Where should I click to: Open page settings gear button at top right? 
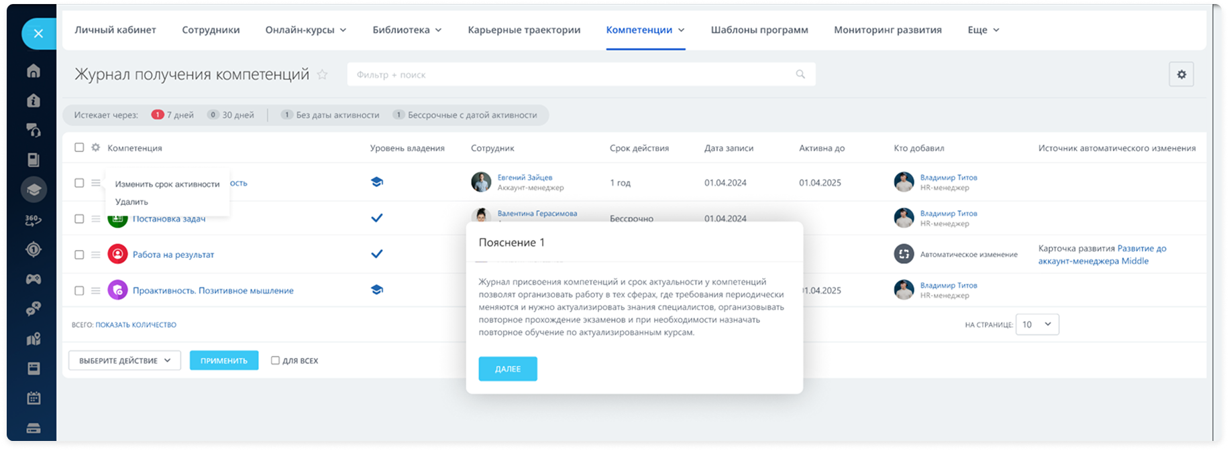[x=1181, y=74]
